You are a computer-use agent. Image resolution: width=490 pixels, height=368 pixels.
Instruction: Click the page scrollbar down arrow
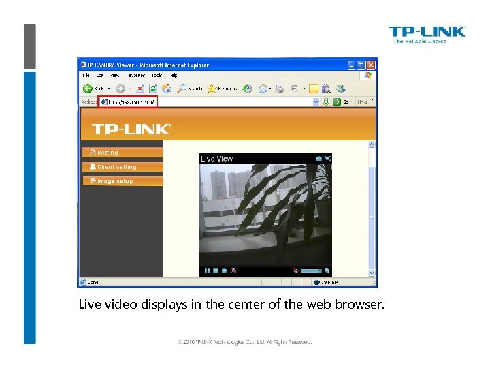(x=372, y=273)
